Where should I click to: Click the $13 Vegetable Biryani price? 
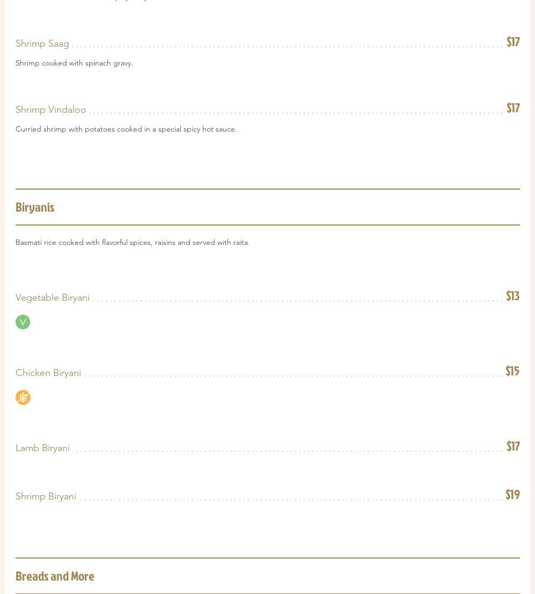[x=512, y=296]
